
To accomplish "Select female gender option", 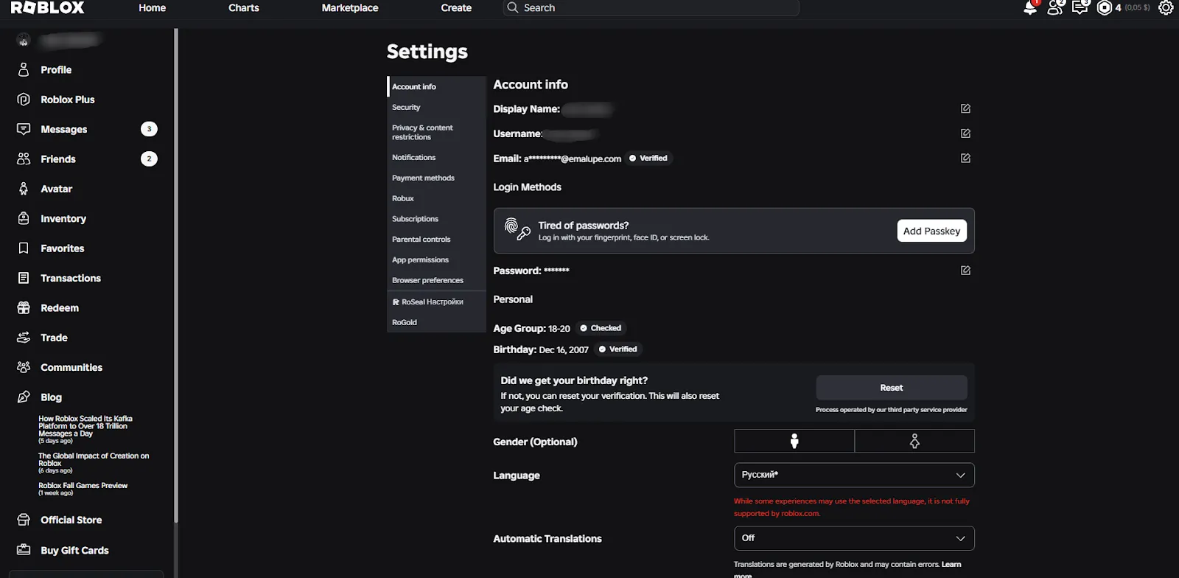I will pos(914,441).
